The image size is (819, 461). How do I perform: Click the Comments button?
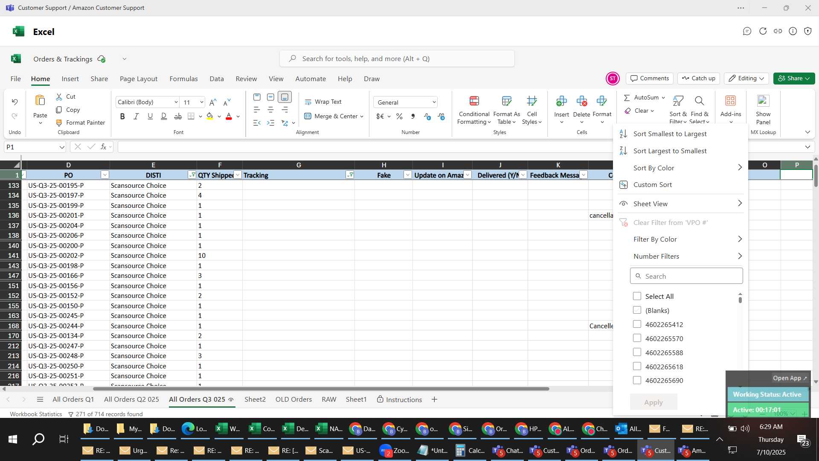click(x=650, y=79)
